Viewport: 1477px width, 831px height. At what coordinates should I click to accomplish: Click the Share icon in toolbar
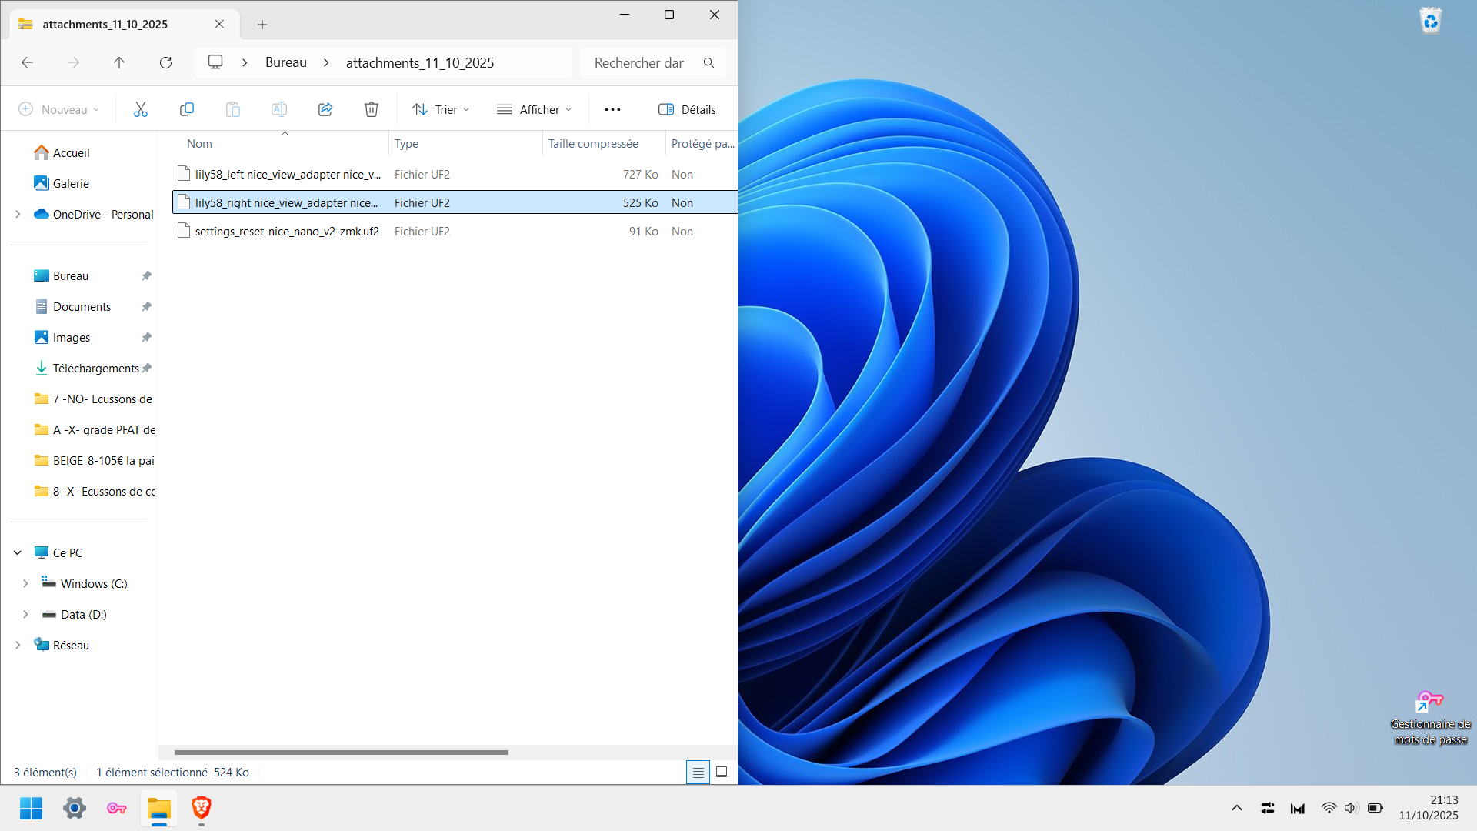click(x=325, y=109)
